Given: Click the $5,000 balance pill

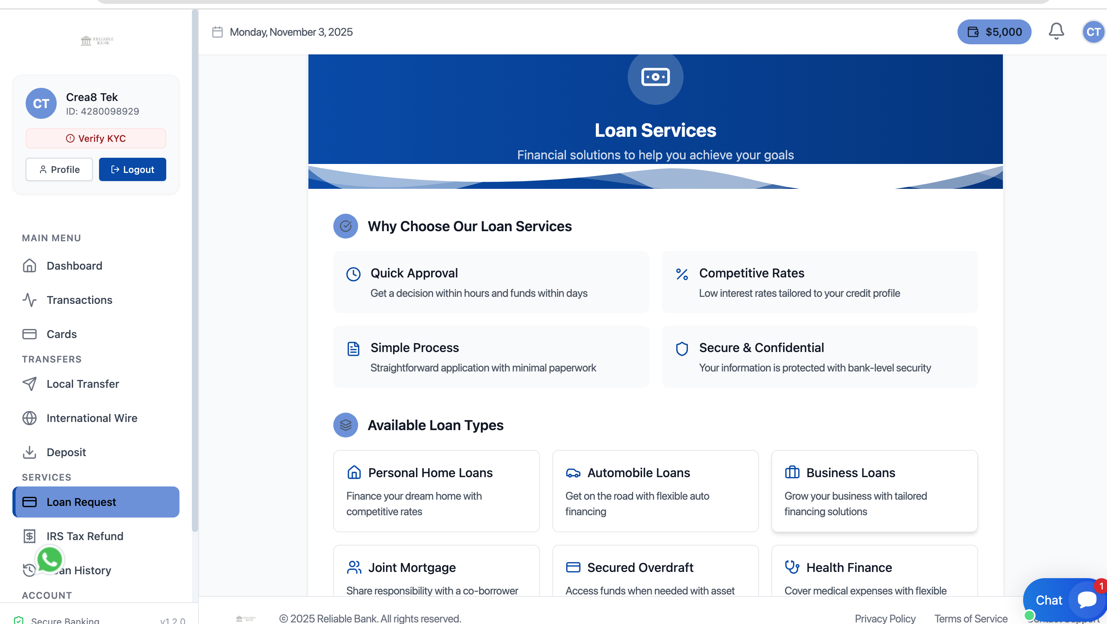Looking at the screenshot, I should click(x=994, y=32).
